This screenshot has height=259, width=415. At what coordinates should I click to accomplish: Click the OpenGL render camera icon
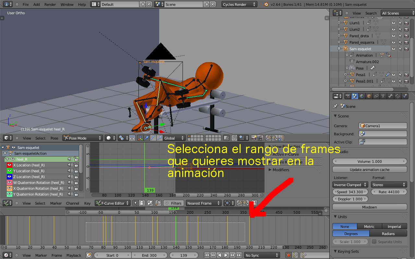coord(254,138)
